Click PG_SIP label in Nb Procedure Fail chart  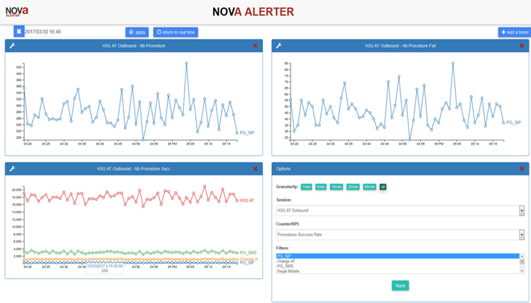coord(514,122)
